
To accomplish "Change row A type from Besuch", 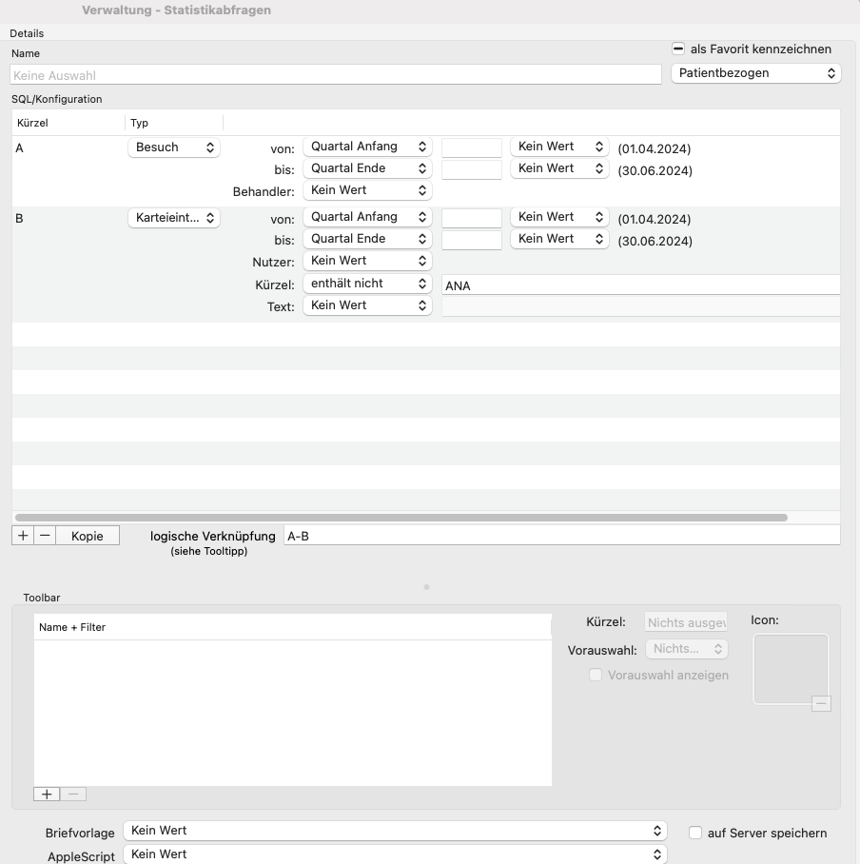I will 174,147.
